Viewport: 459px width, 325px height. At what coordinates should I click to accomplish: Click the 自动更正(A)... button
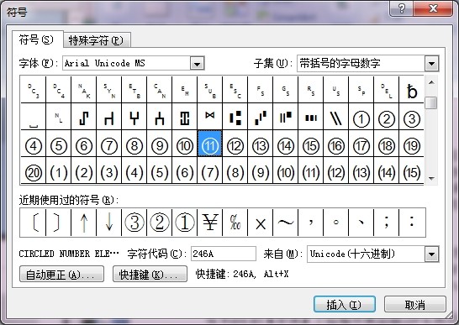click(61, 274)
